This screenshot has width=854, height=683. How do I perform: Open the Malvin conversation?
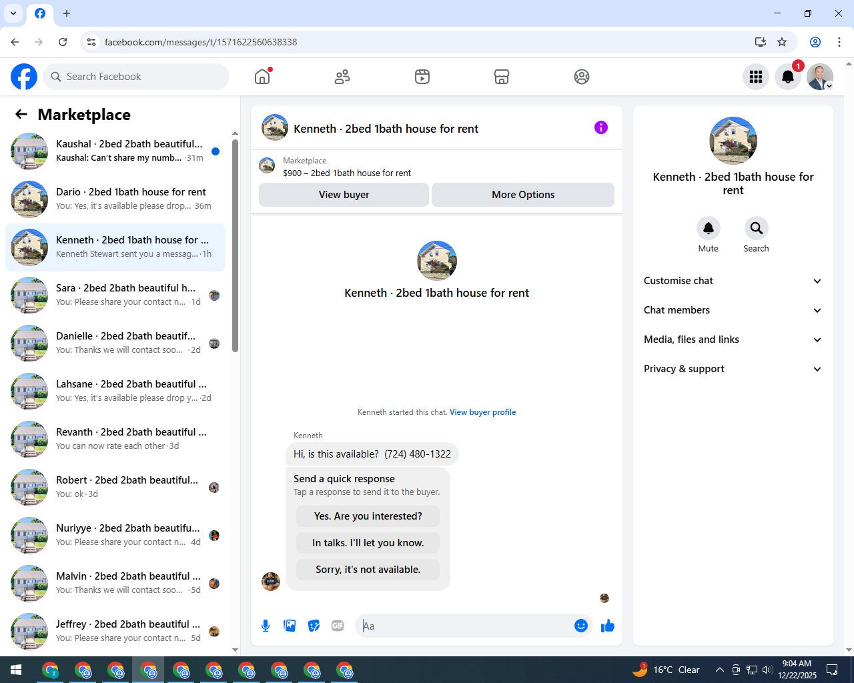(x=115, y=584)
